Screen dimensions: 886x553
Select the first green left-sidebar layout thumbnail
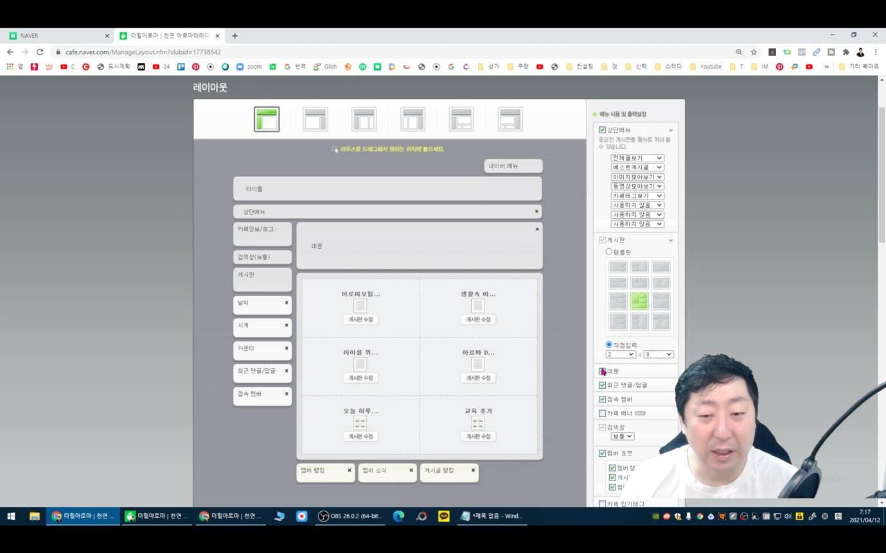(x=267, y=119)
